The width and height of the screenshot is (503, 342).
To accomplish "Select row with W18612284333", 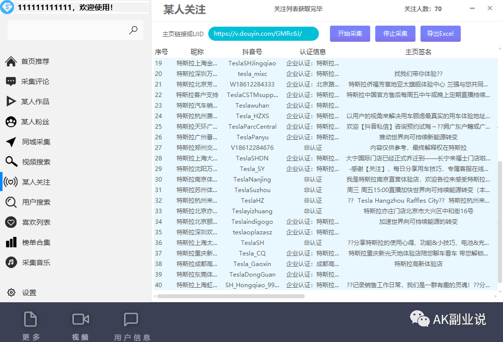I will tap(325, 84).
